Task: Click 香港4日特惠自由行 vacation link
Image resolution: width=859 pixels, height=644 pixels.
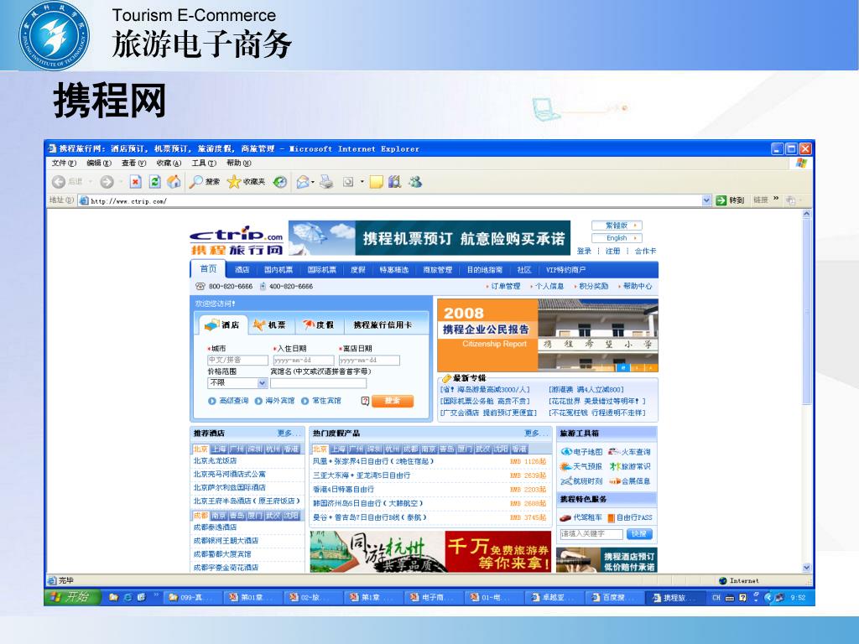Action: coord(343,490)
